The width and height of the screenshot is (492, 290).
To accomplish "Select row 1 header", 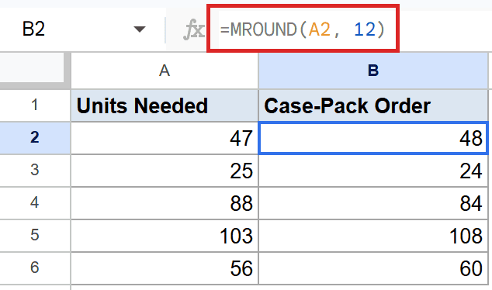I will coord(35,105).
